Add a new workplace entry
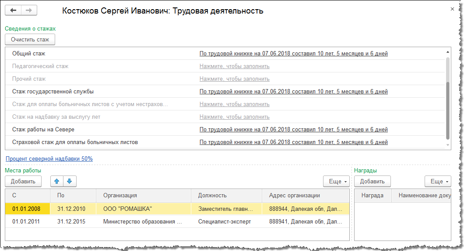This screenshot has width=464, height=251. click(x=23, y=181)
